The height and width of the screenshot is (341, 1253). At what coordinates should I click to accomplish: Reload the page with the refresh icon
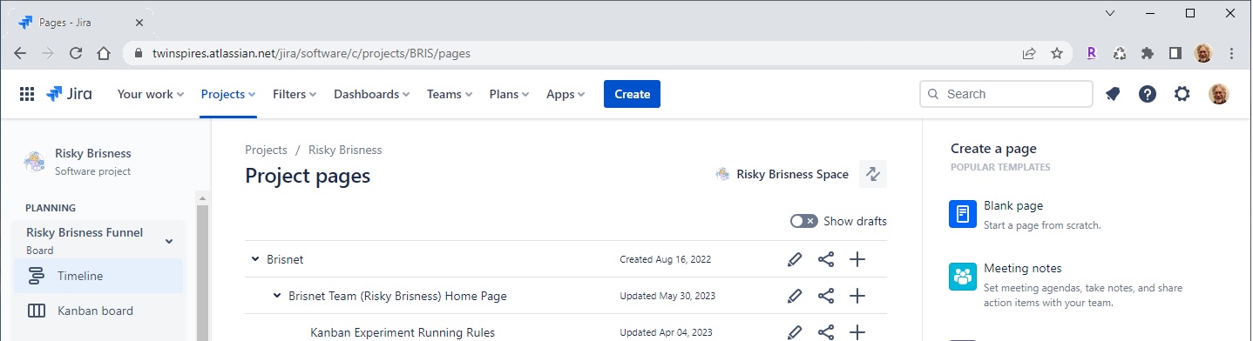[x=76, y=53]
